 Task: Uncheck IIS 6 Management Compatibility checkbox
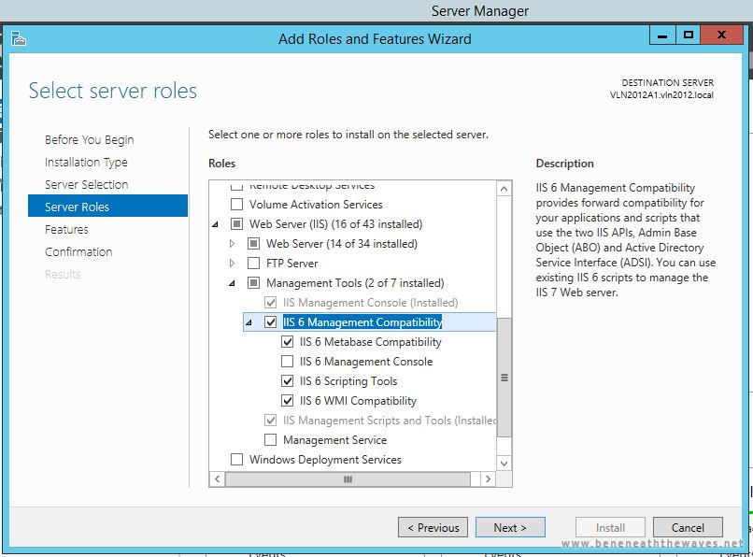click(x=271, y=322)
